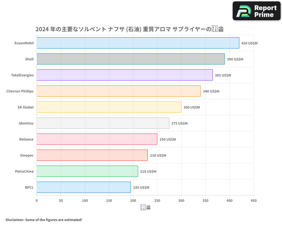Select the BPCL bar
Image resolution: width=282 pixels, height=225 pixels.
coord(83,187)
